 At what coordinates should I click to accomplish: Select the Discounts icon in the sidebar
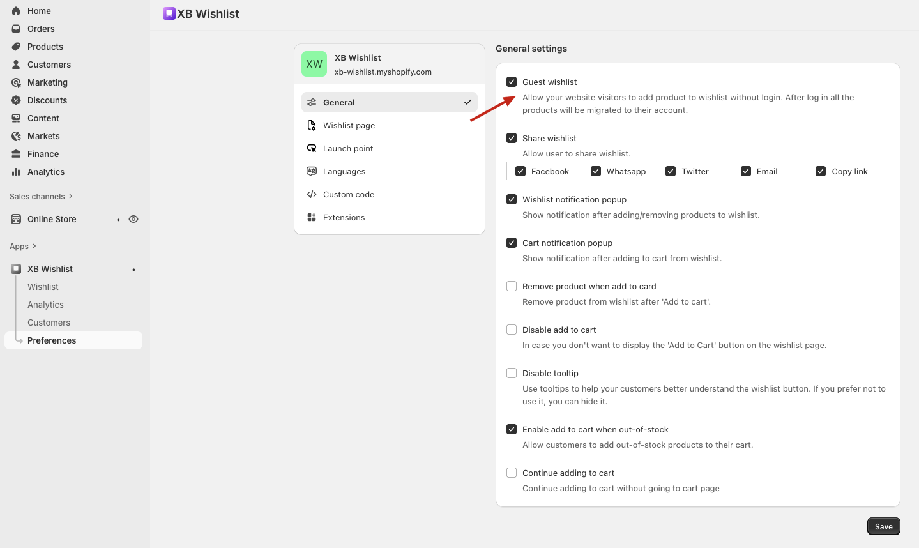point(15,100)
